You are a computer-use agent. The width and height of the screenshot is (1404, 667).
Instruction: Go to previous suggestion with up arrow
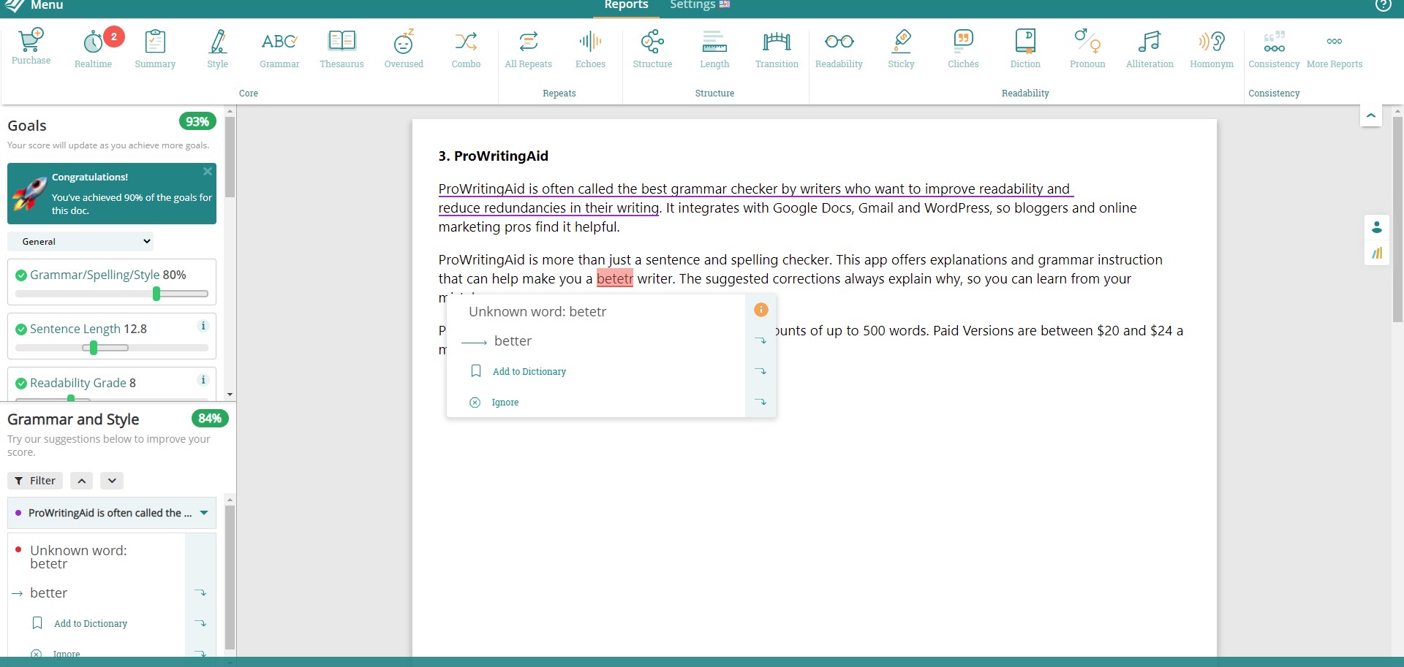[x=82, y=481]
